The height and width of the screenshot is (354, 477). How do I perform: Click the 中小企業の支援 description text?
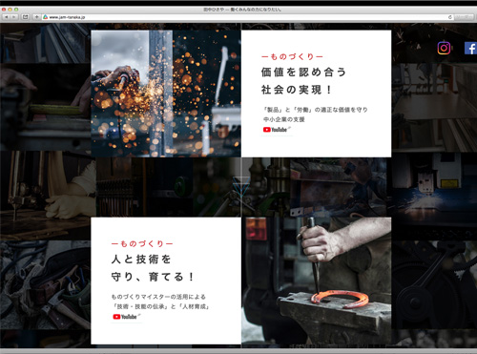click(284, 119)
